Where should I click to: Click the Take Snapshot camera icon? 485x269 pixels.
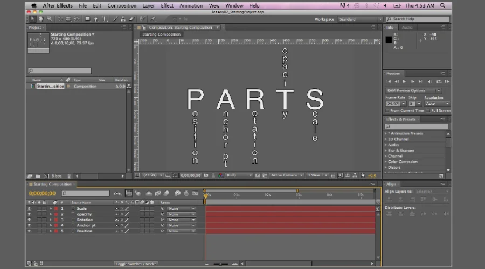tap(206, 175)
